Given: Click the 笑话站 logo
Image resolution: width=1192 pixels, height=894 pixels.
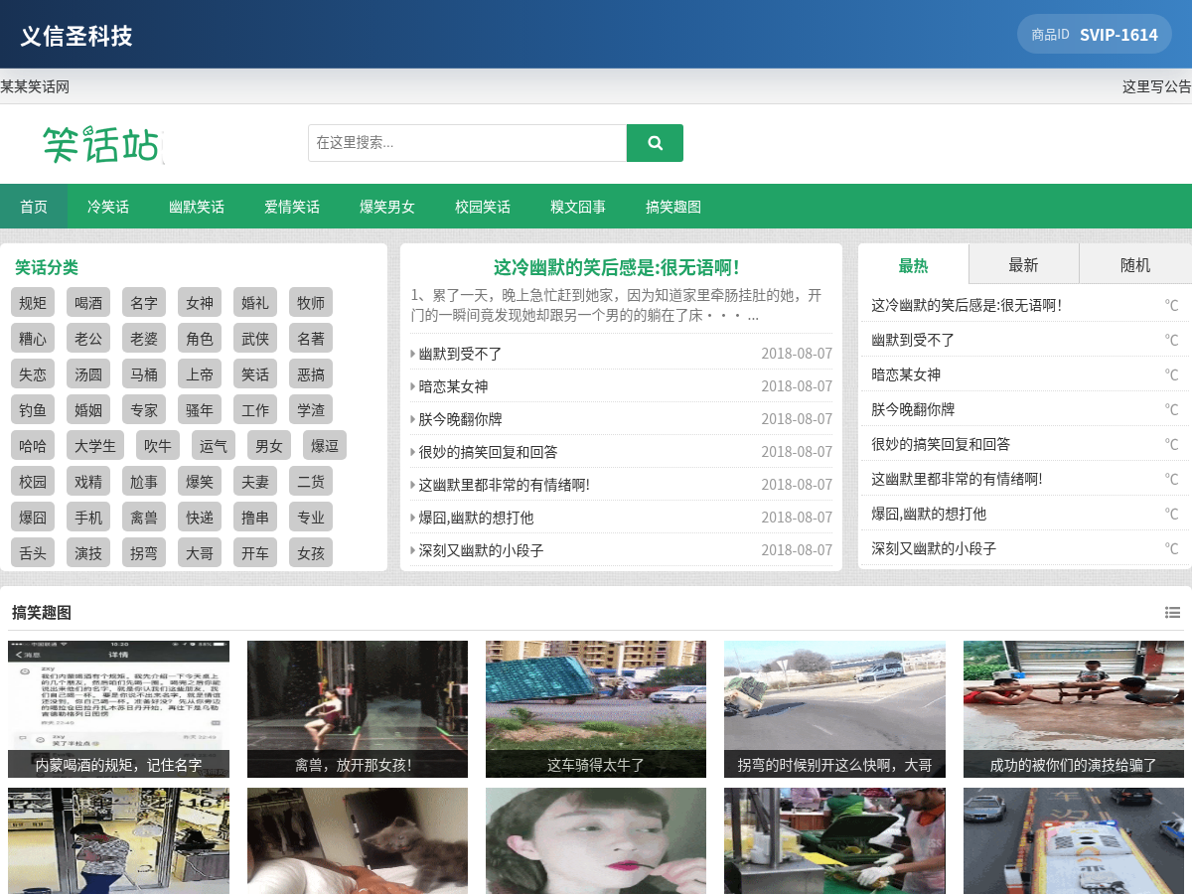Looking at the screenshot, I should (x=102, y=144).
